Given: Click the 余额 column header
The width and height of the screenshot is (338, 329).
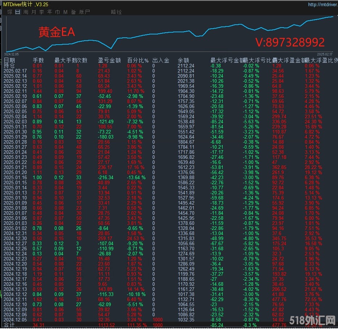Looking at the screenshot, I should coord(183,60).
